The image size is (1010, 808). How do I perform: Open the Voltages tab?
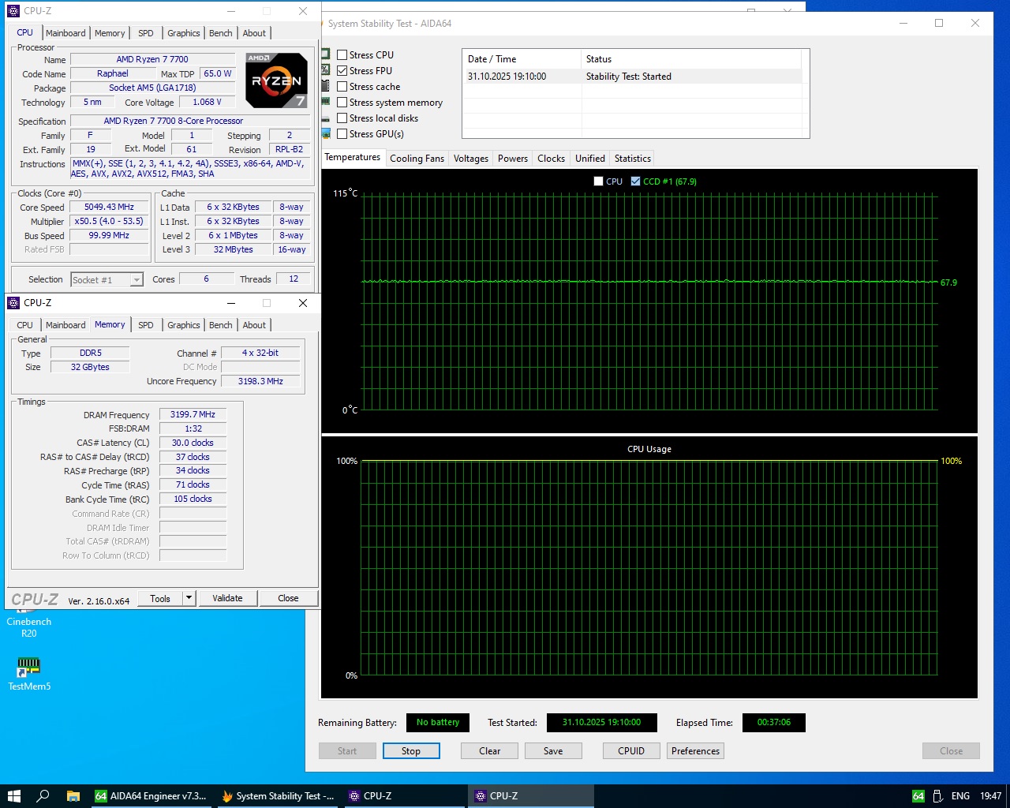[471, 159]
